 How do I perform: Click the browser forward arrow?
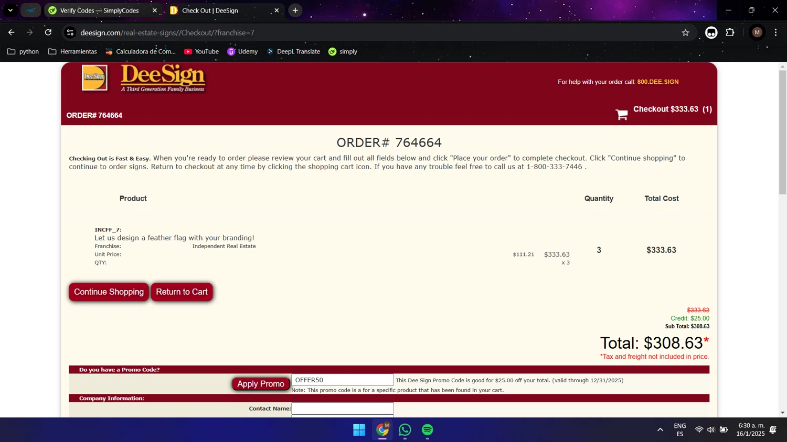click(x=30, y=32)
